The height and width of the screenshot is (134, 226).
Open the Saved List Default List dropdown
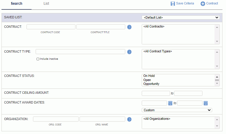pyautogui.click(x=181, y=17)
